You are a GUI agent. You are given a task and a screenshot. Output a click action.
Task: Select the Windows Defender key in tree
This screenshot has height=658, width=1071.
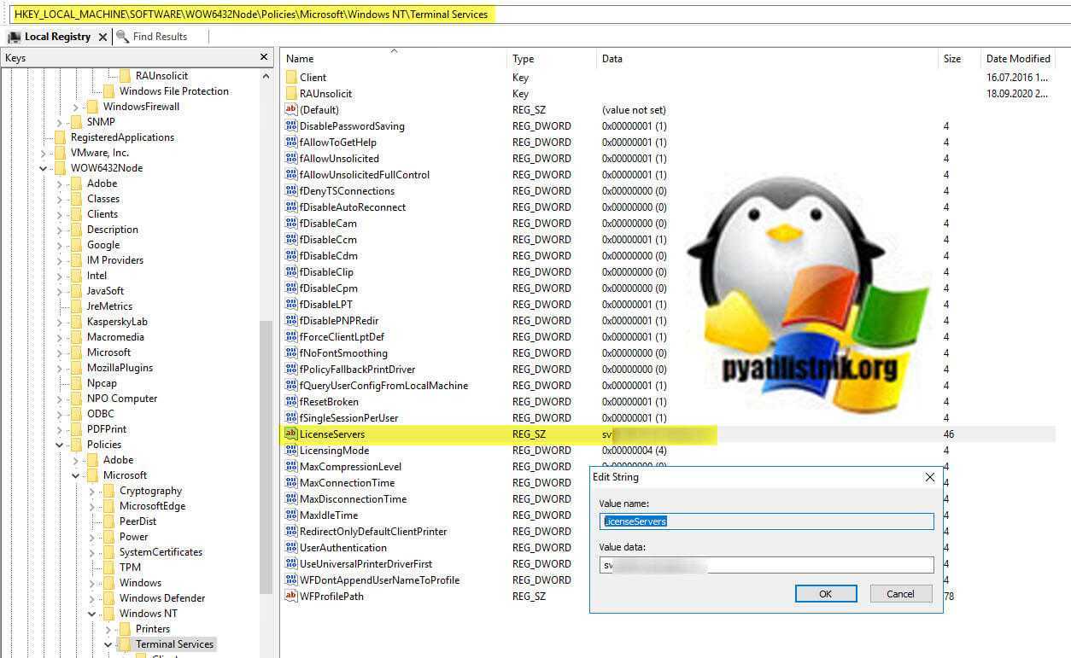(x=161, y=598)
